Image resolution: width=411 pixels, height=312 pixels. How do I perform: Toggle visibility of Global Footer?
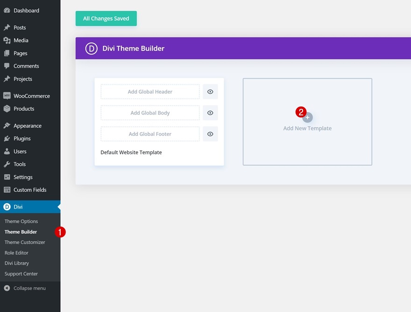(x=210, y=134)
